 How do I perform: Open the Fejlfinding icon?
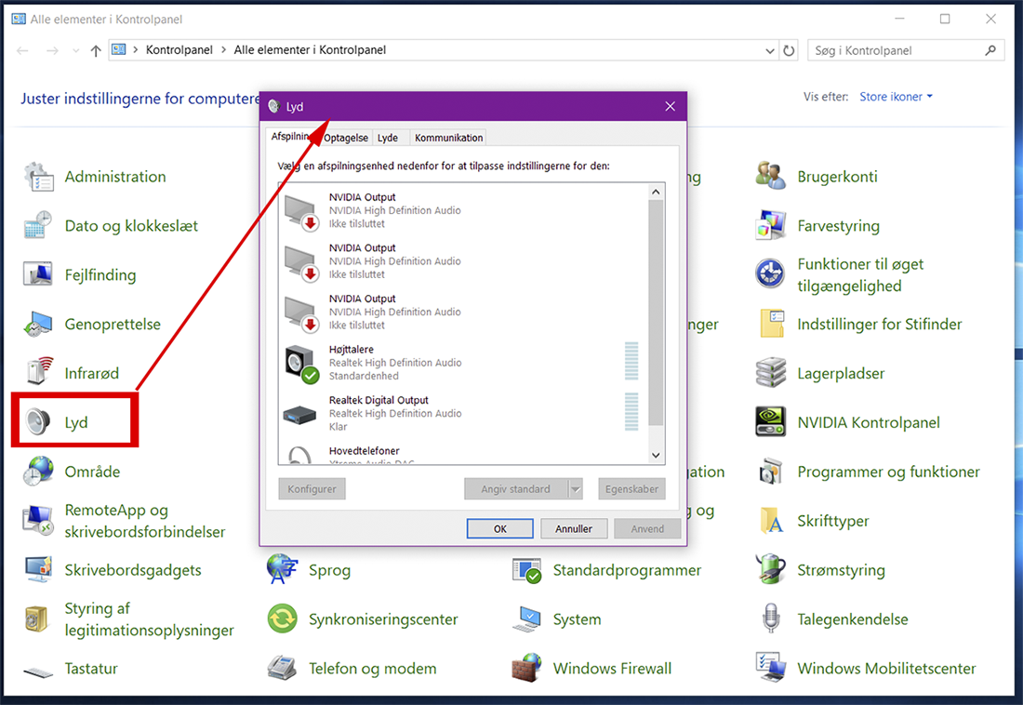pos(38,274)
